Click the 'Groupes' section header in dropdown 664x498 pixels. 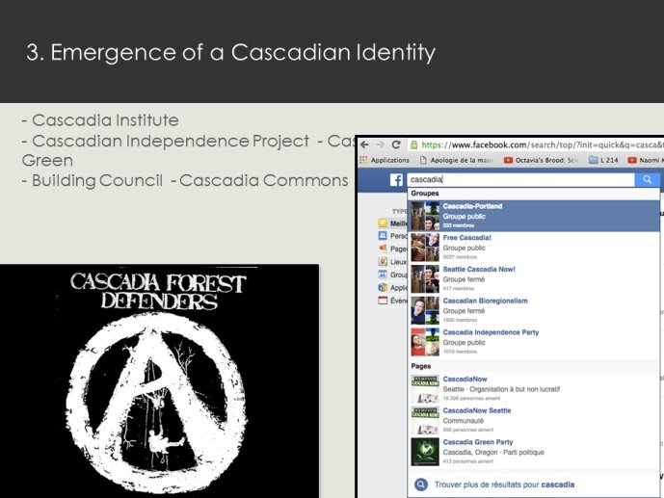425,194
